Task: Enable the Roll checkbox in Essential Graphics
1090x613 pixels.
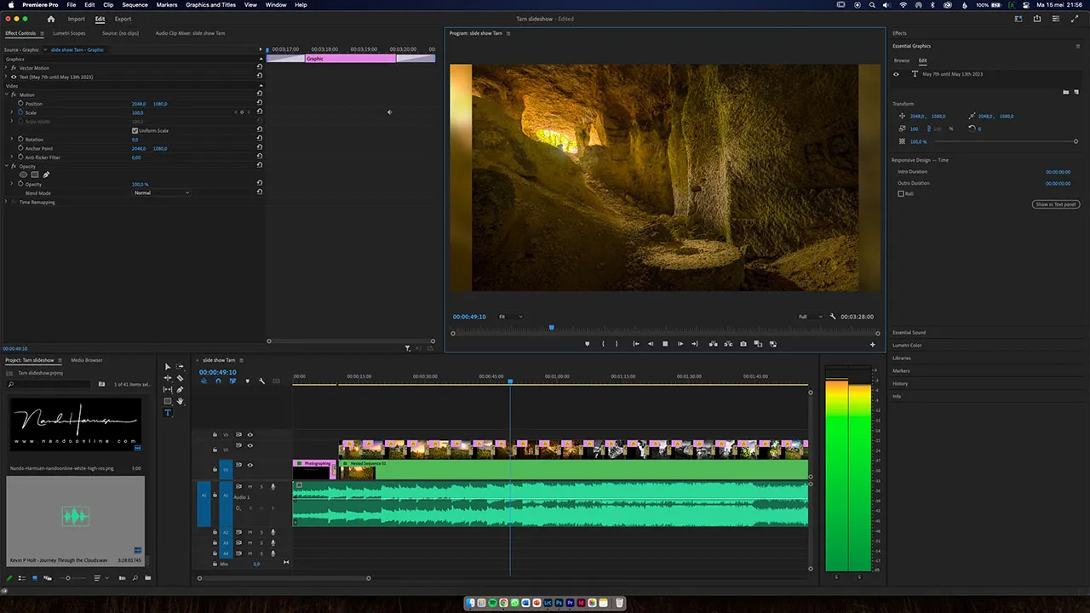Action: [x=901, y=194]
